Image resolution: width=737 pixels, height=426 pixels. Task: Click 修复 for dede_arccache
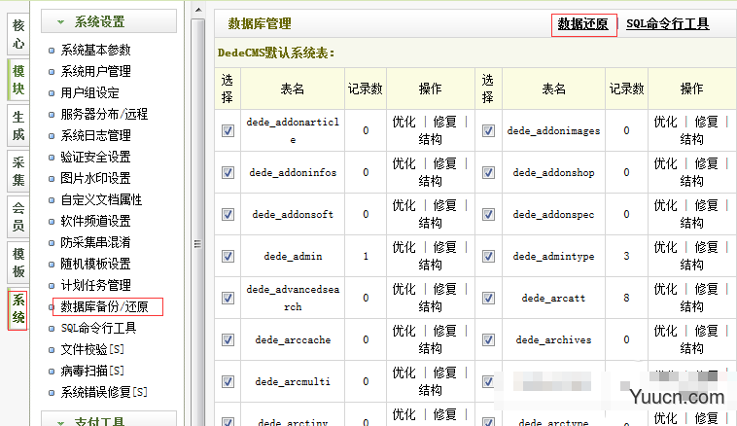[444, 331]
